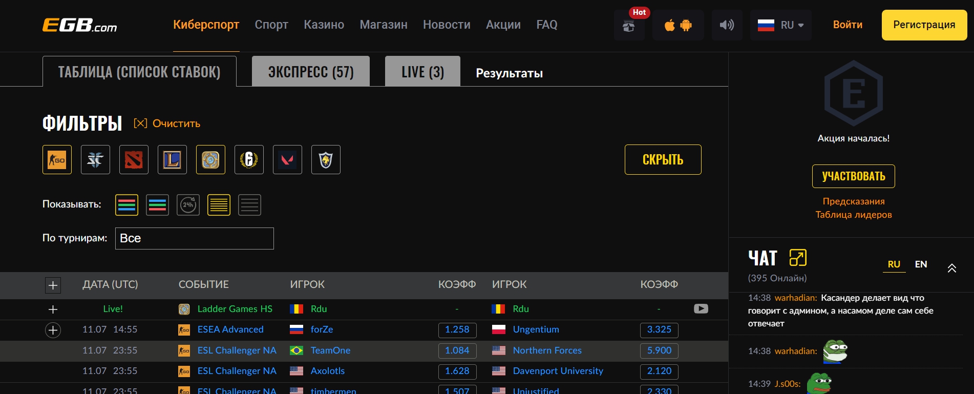Click the 5.900 odds for Northern Forces
The image size is (974, 394).
click(x=659, y=350)
